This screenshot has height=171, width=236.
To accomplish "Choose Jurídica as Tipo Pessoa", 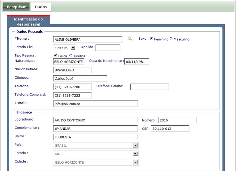I will tap(71, 55).
